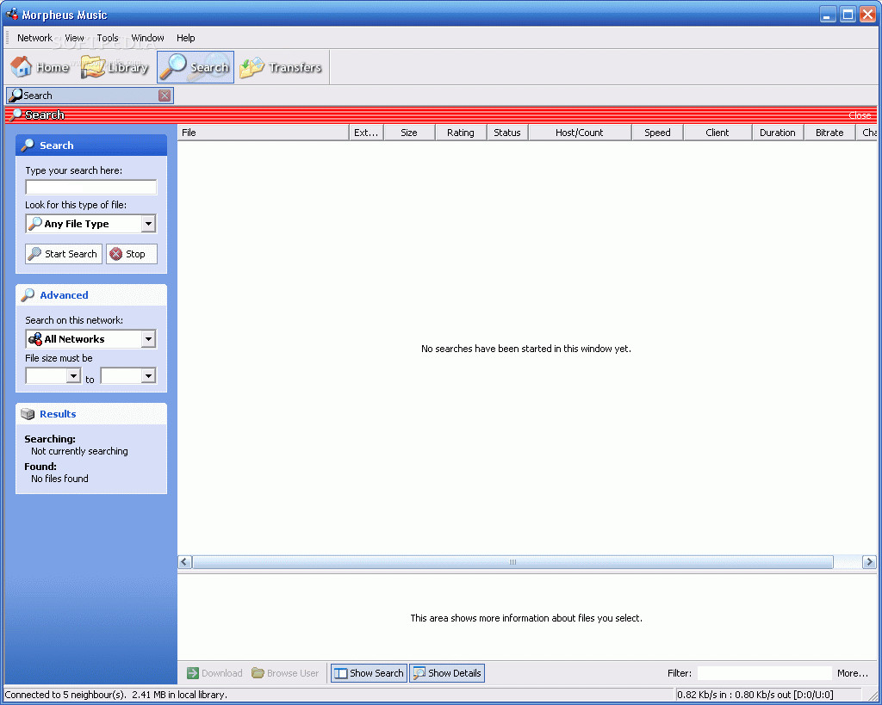
Task: Open the Network menu
Action: click(34, 38)
